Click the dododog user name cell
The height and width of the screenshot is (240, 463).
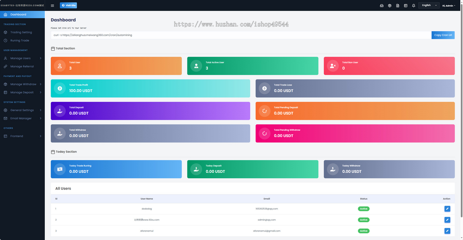point(147,209)
